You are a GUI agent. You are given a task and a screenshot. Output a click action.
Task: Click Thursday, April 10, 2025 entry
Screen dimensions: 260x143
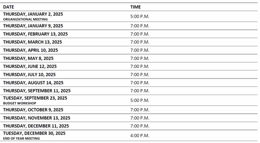(30, 50)
